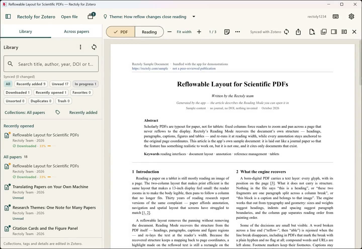Screen dimensions: 362x249
Task: Open the 1 / 3 page indicator
Action: 213,32
